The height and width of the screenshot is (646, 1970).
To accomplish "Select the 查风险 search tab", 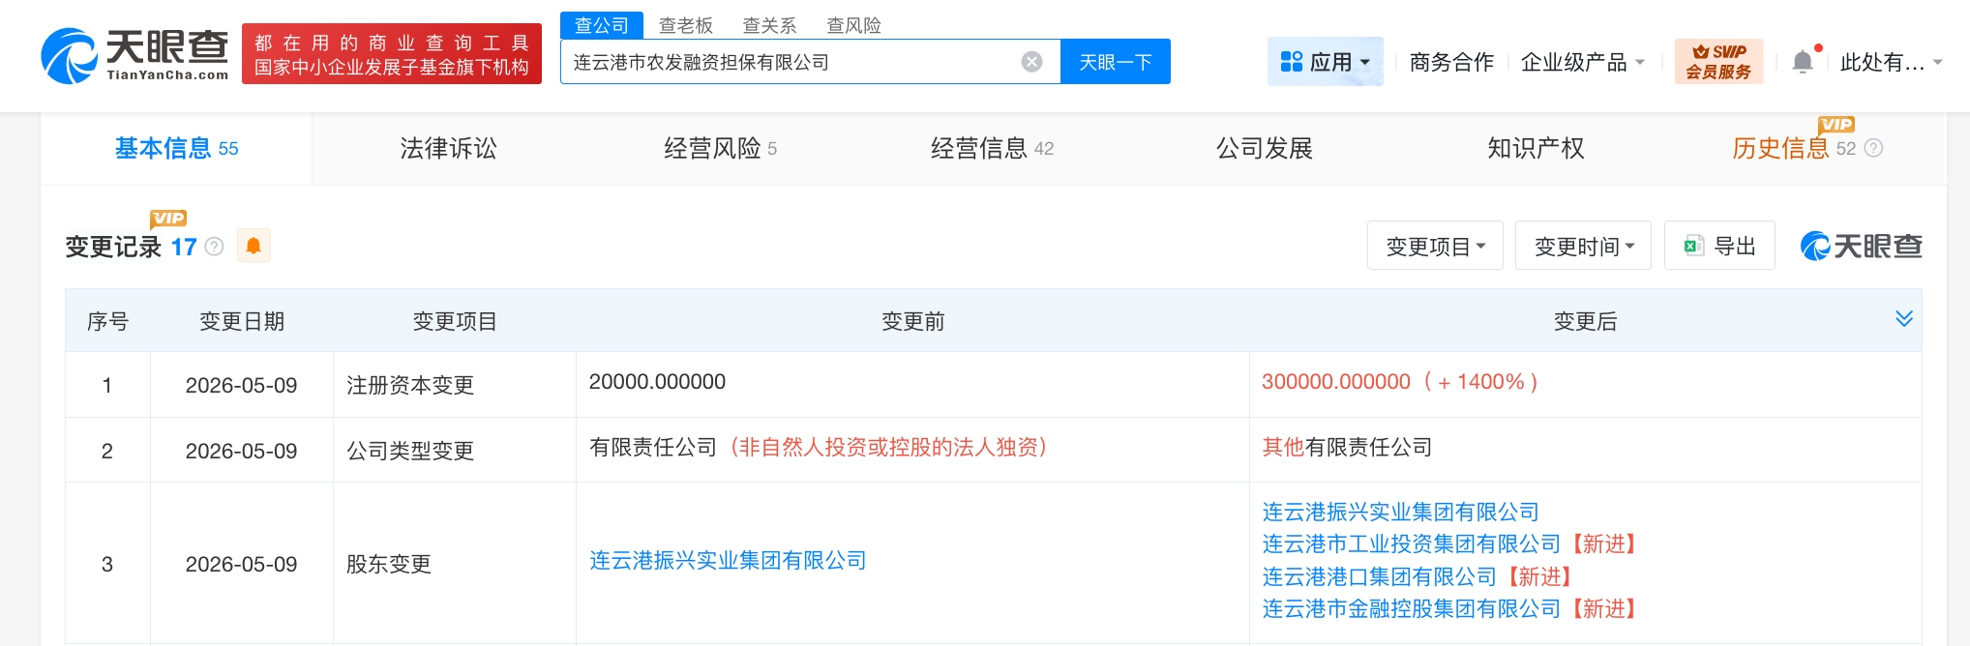I will pyautogui.click(x=853, y=25).
